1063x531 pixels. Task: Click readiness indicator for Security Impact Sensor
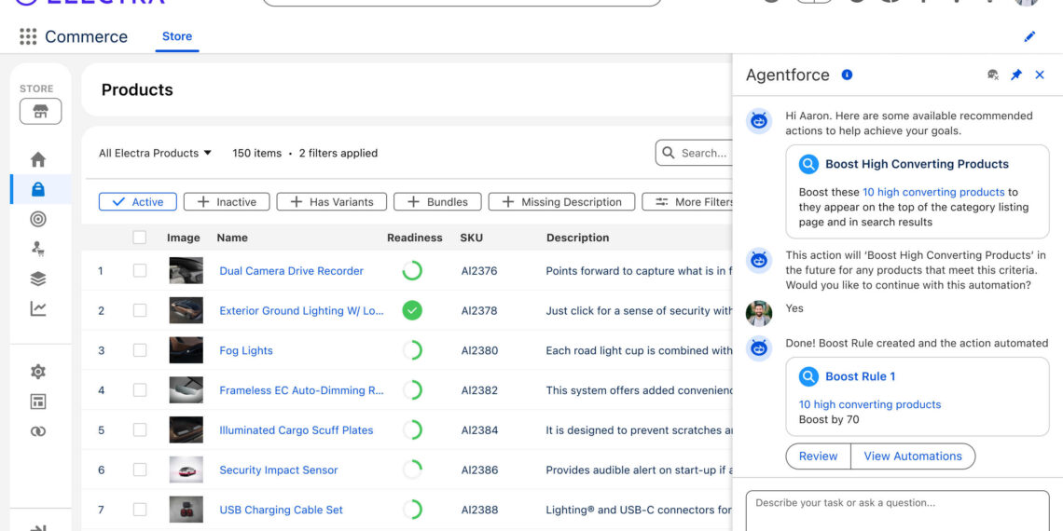(x=412, y=470)
